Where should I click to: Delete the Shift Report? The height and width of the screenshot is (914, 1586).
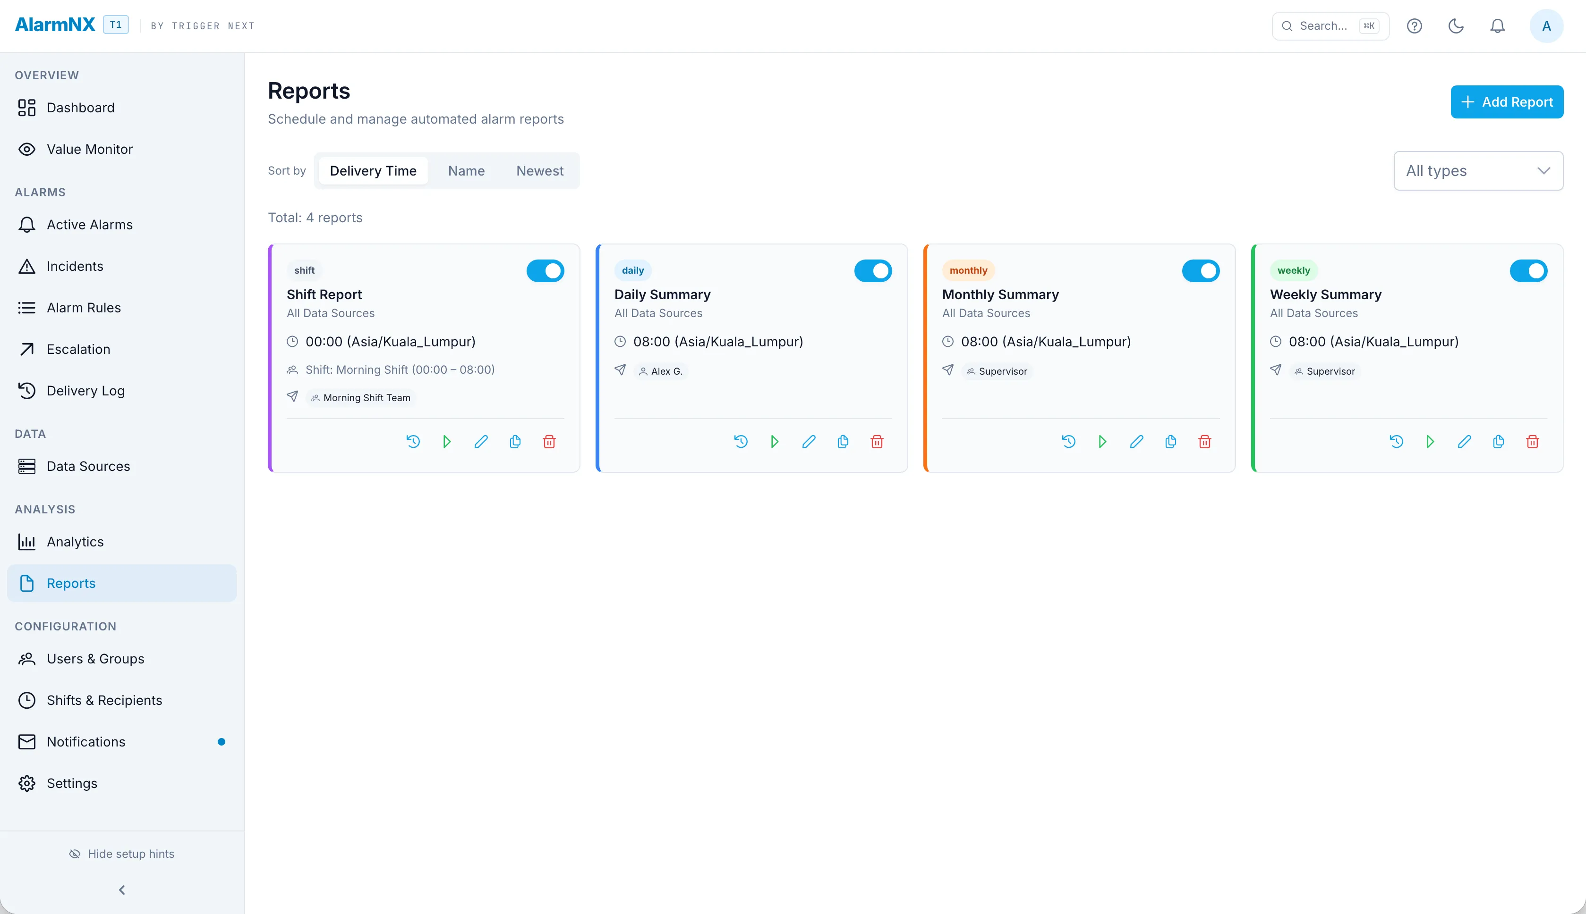[x=549, y=442]
